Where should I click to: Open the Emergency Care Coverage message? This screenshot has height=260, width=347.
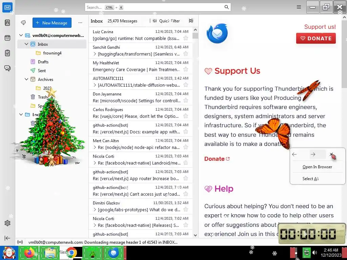click(x=141, y=66)
